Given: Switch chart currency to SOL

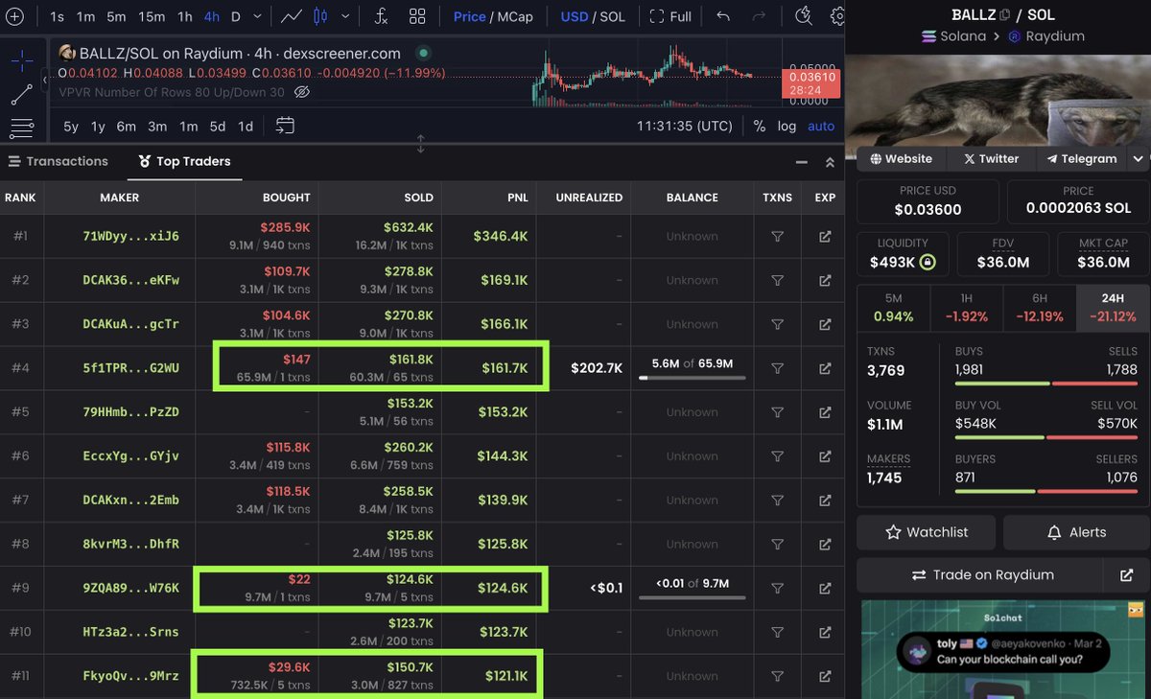Looking at the screenshot, I should point(612,16).
